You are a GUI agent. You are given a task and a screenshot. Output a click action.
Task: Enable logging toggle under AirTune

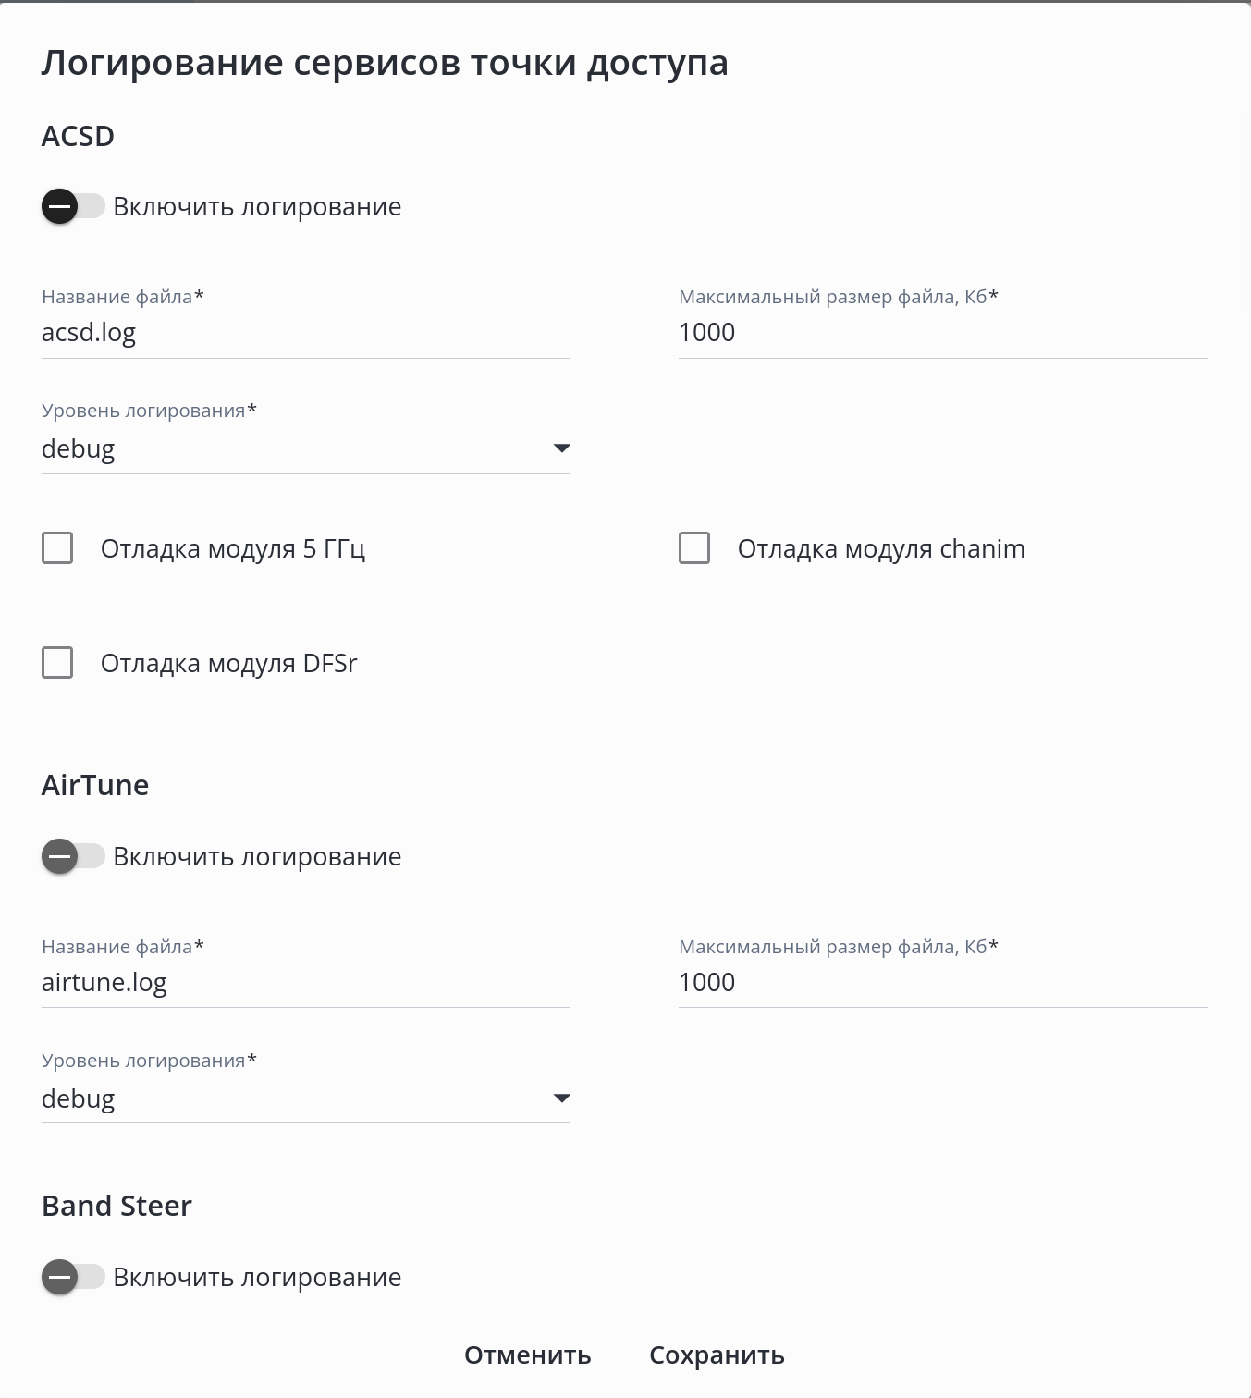72,856
